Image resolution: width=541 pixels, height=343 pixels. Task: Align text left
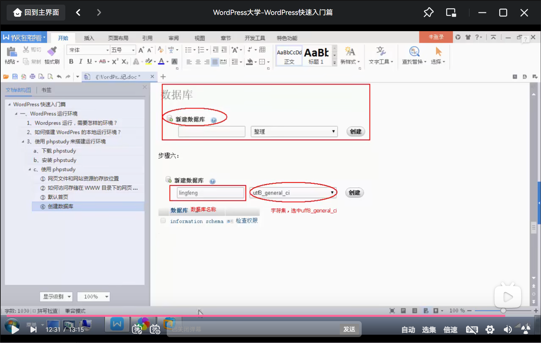point(189,62)
